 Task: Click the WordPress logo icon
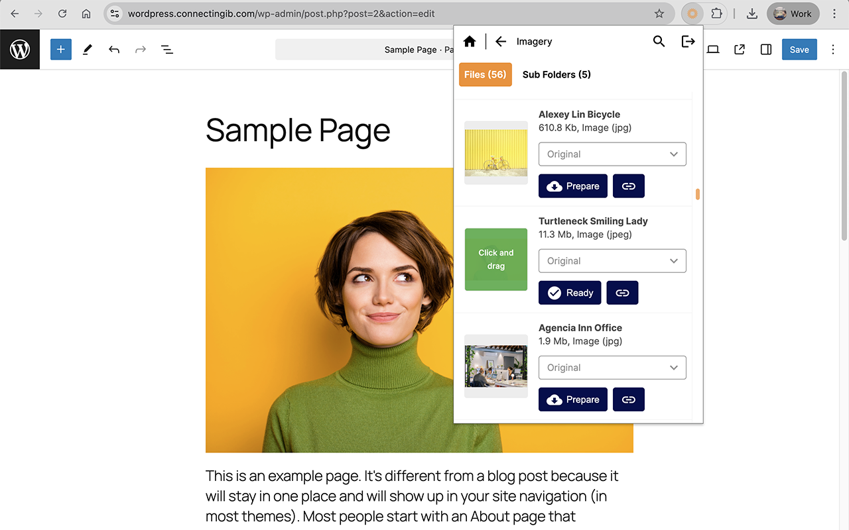coord(20,50)
